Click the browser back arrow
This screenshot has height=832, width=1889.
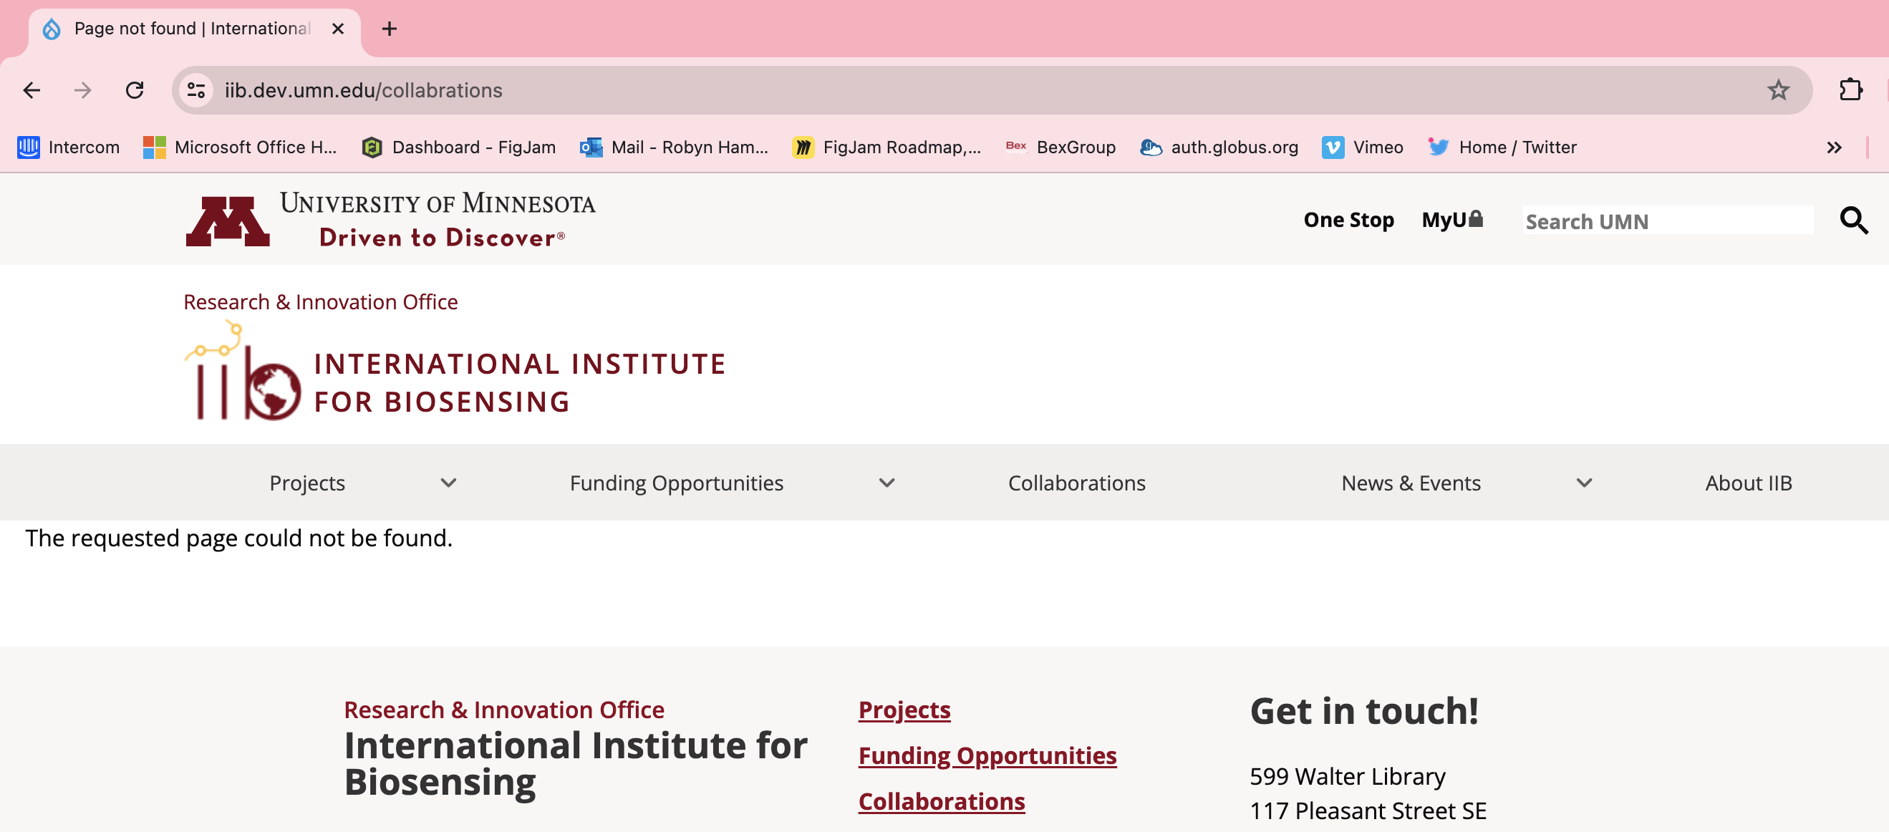[32, 90]
